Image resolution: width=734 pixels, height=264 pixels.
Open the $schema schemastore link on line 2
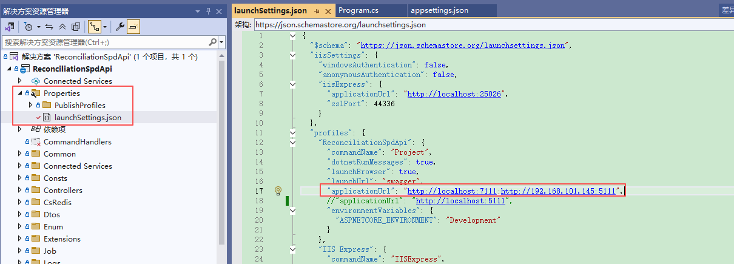coord(463,46)
